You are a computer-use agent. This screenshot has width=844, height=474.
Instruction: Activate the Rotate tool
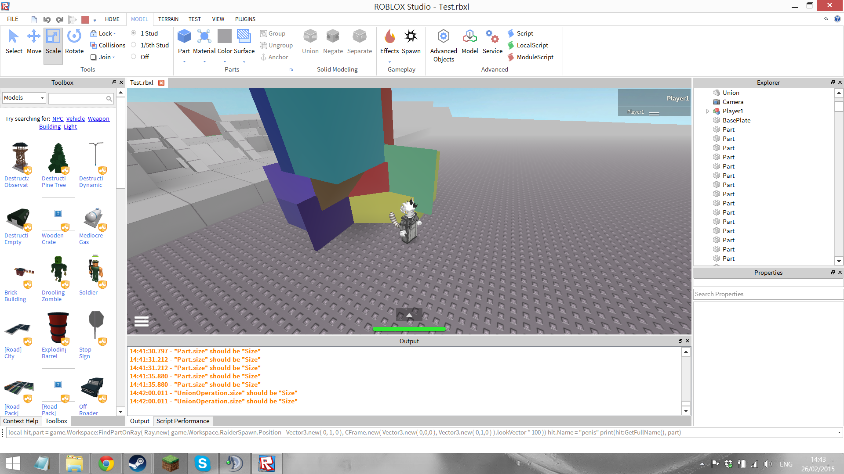click(x=74, y=42)
